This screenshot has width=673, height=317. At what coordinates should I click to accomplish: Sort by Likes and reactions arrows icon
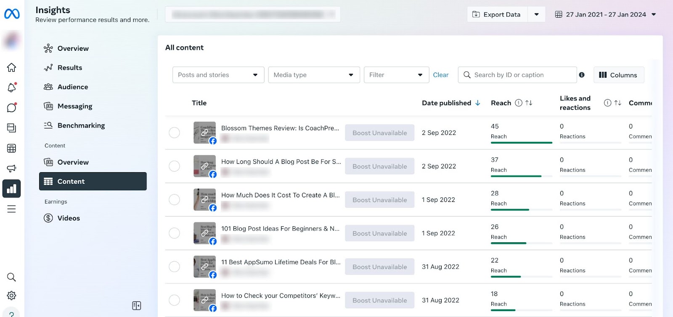point(617,103)
